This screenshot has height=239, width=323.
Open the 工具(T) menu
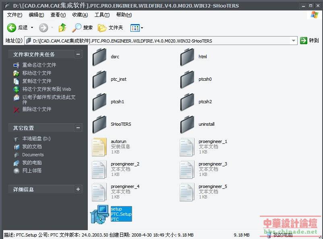[102, 15]
